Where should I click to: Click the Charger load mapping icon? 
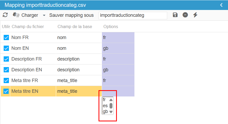click(16, 15)
